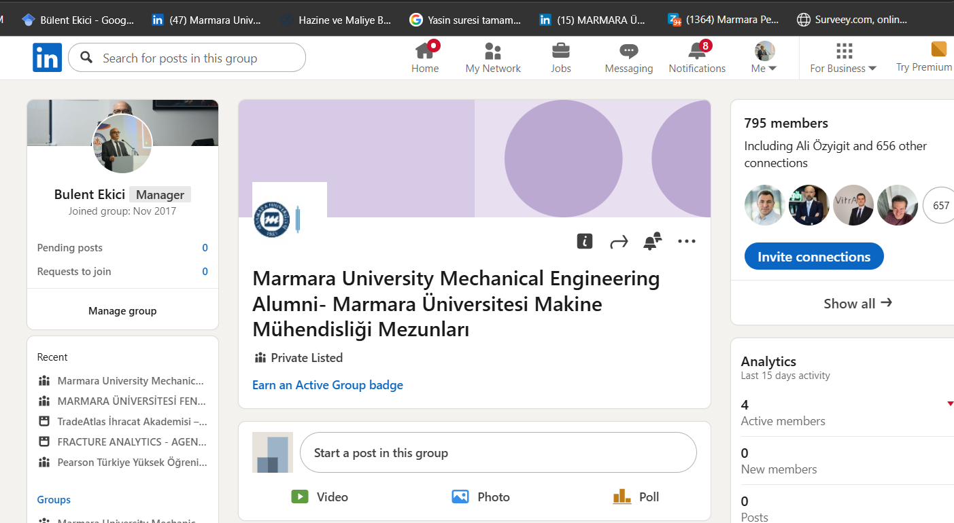The width and height of the screenshot is (954, 523).
Task: Switch to Surveey.com browser tab
Action: [853, 20]
